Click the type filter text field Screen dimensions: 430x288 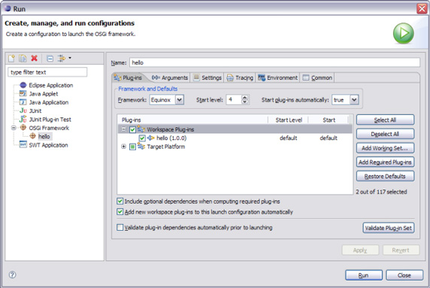[47, 72]
